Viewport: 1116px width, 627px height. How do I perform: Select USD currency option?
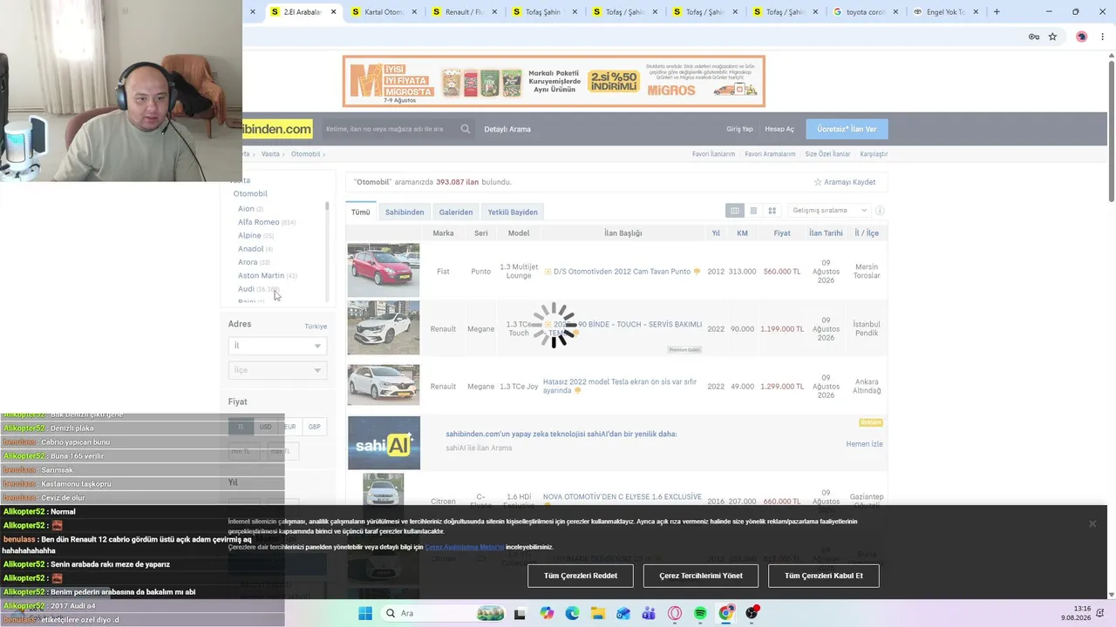tap(265, 427)
